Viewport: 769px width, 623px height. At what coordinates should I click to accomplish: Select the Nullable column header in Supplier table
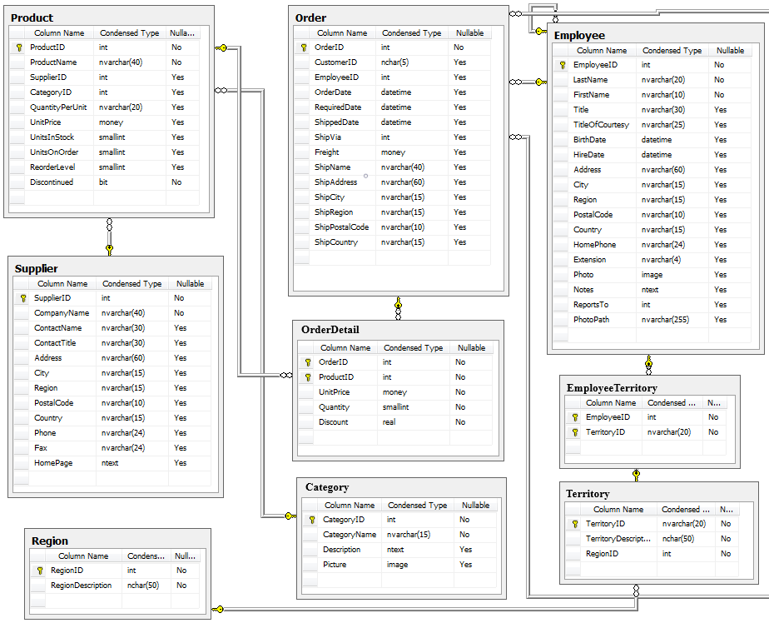(x=190, y=284)
